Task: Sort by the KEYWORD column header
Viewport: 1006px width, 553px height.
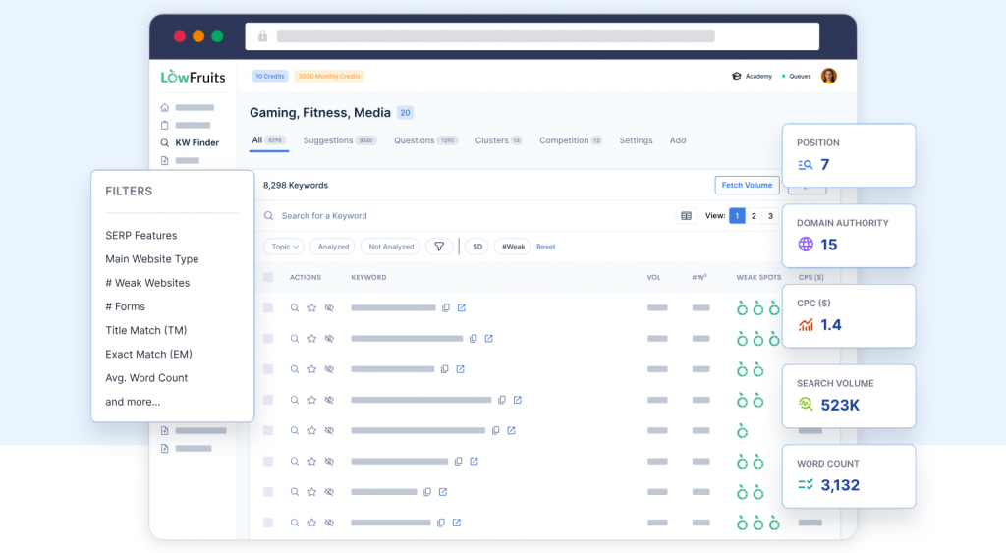Action: 368,277
